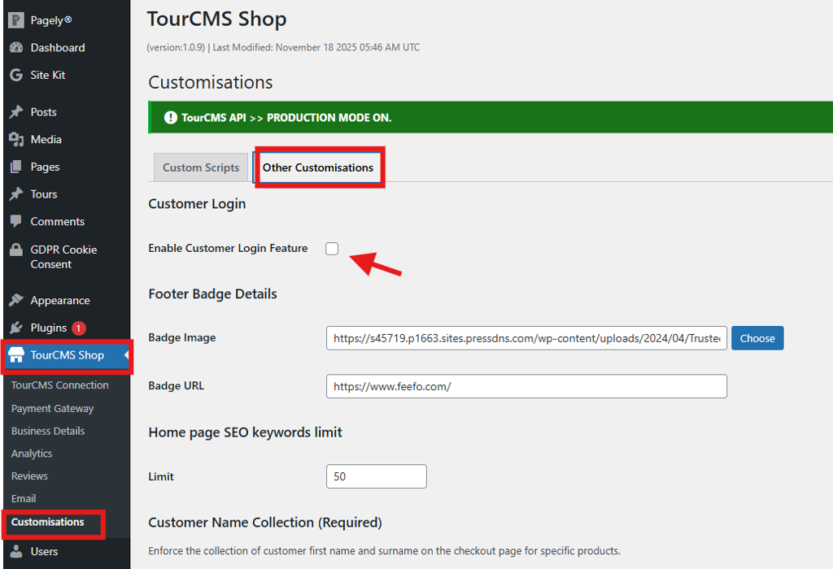Click into the SEO keywords Limit field
The height and width of the screenshot is (569, 833).
[x=376, y=476]
